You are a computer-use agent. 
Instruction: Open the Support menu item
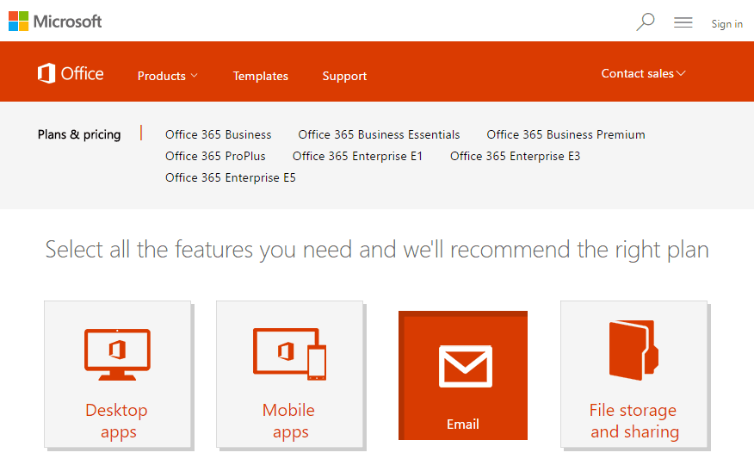coord(344,76)
